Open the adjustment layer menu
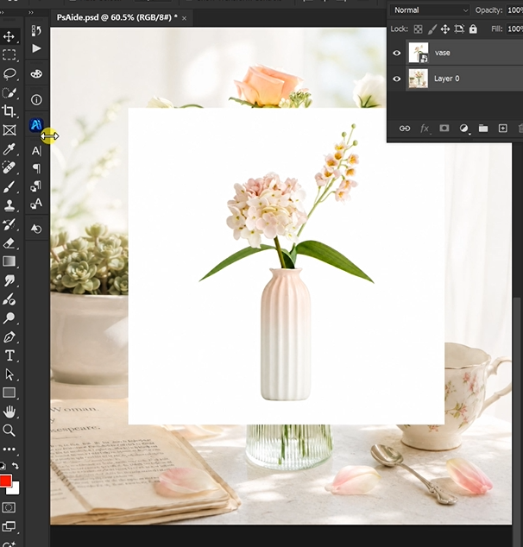 [464, 129]
